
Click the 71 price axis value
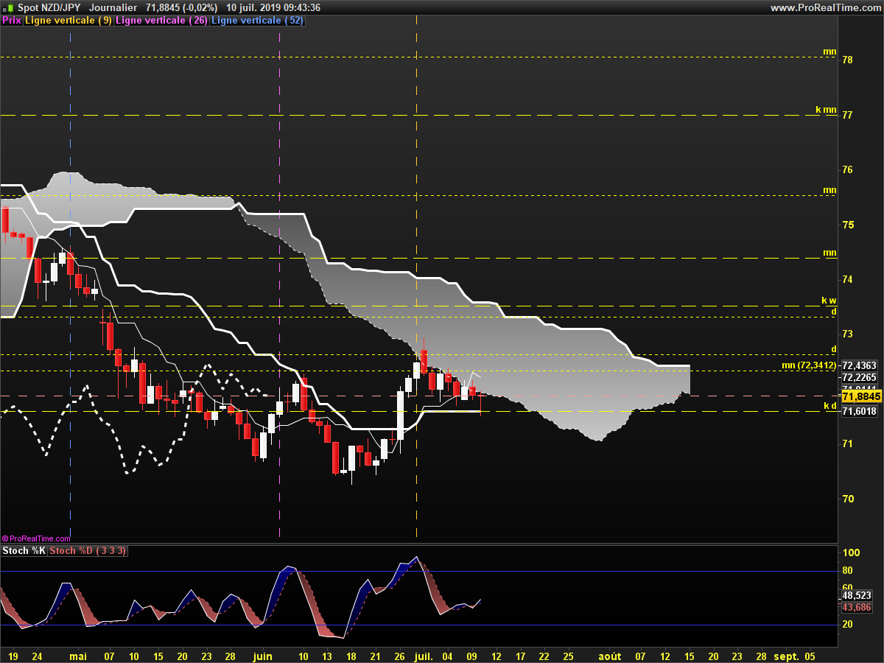click(847, 443)
